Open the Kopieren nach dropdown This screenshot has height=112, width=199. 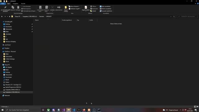[x=46, y=9]
